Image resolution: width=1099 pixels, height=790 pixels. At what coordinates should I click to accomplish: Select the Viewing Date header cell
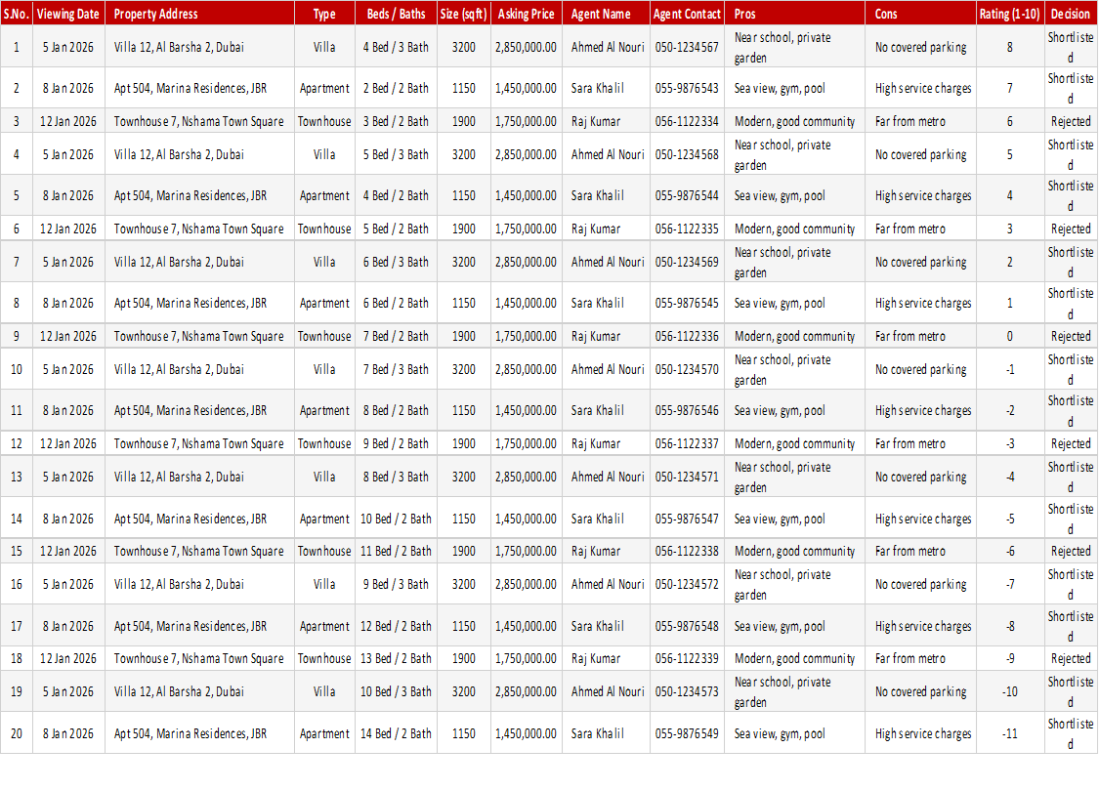click(68, 14)
